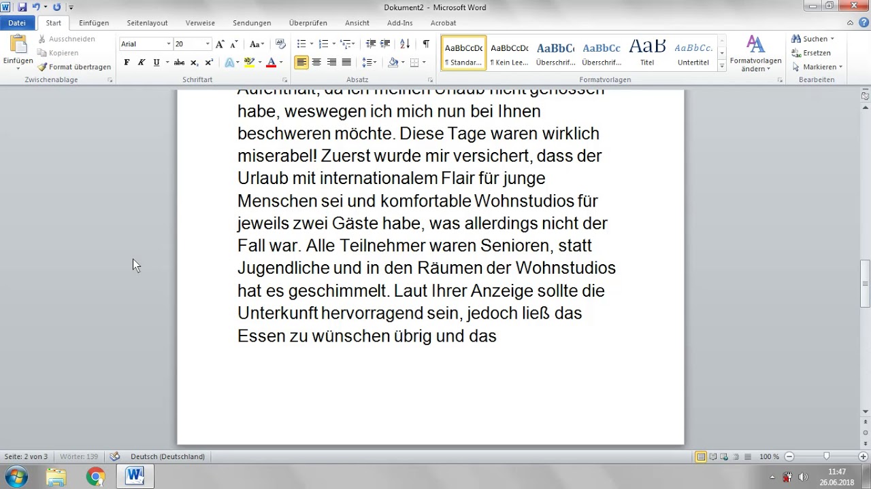Click the Ersetzen replace button
The width and height of the screenshot is (871, 489).
tap(811, 53)
